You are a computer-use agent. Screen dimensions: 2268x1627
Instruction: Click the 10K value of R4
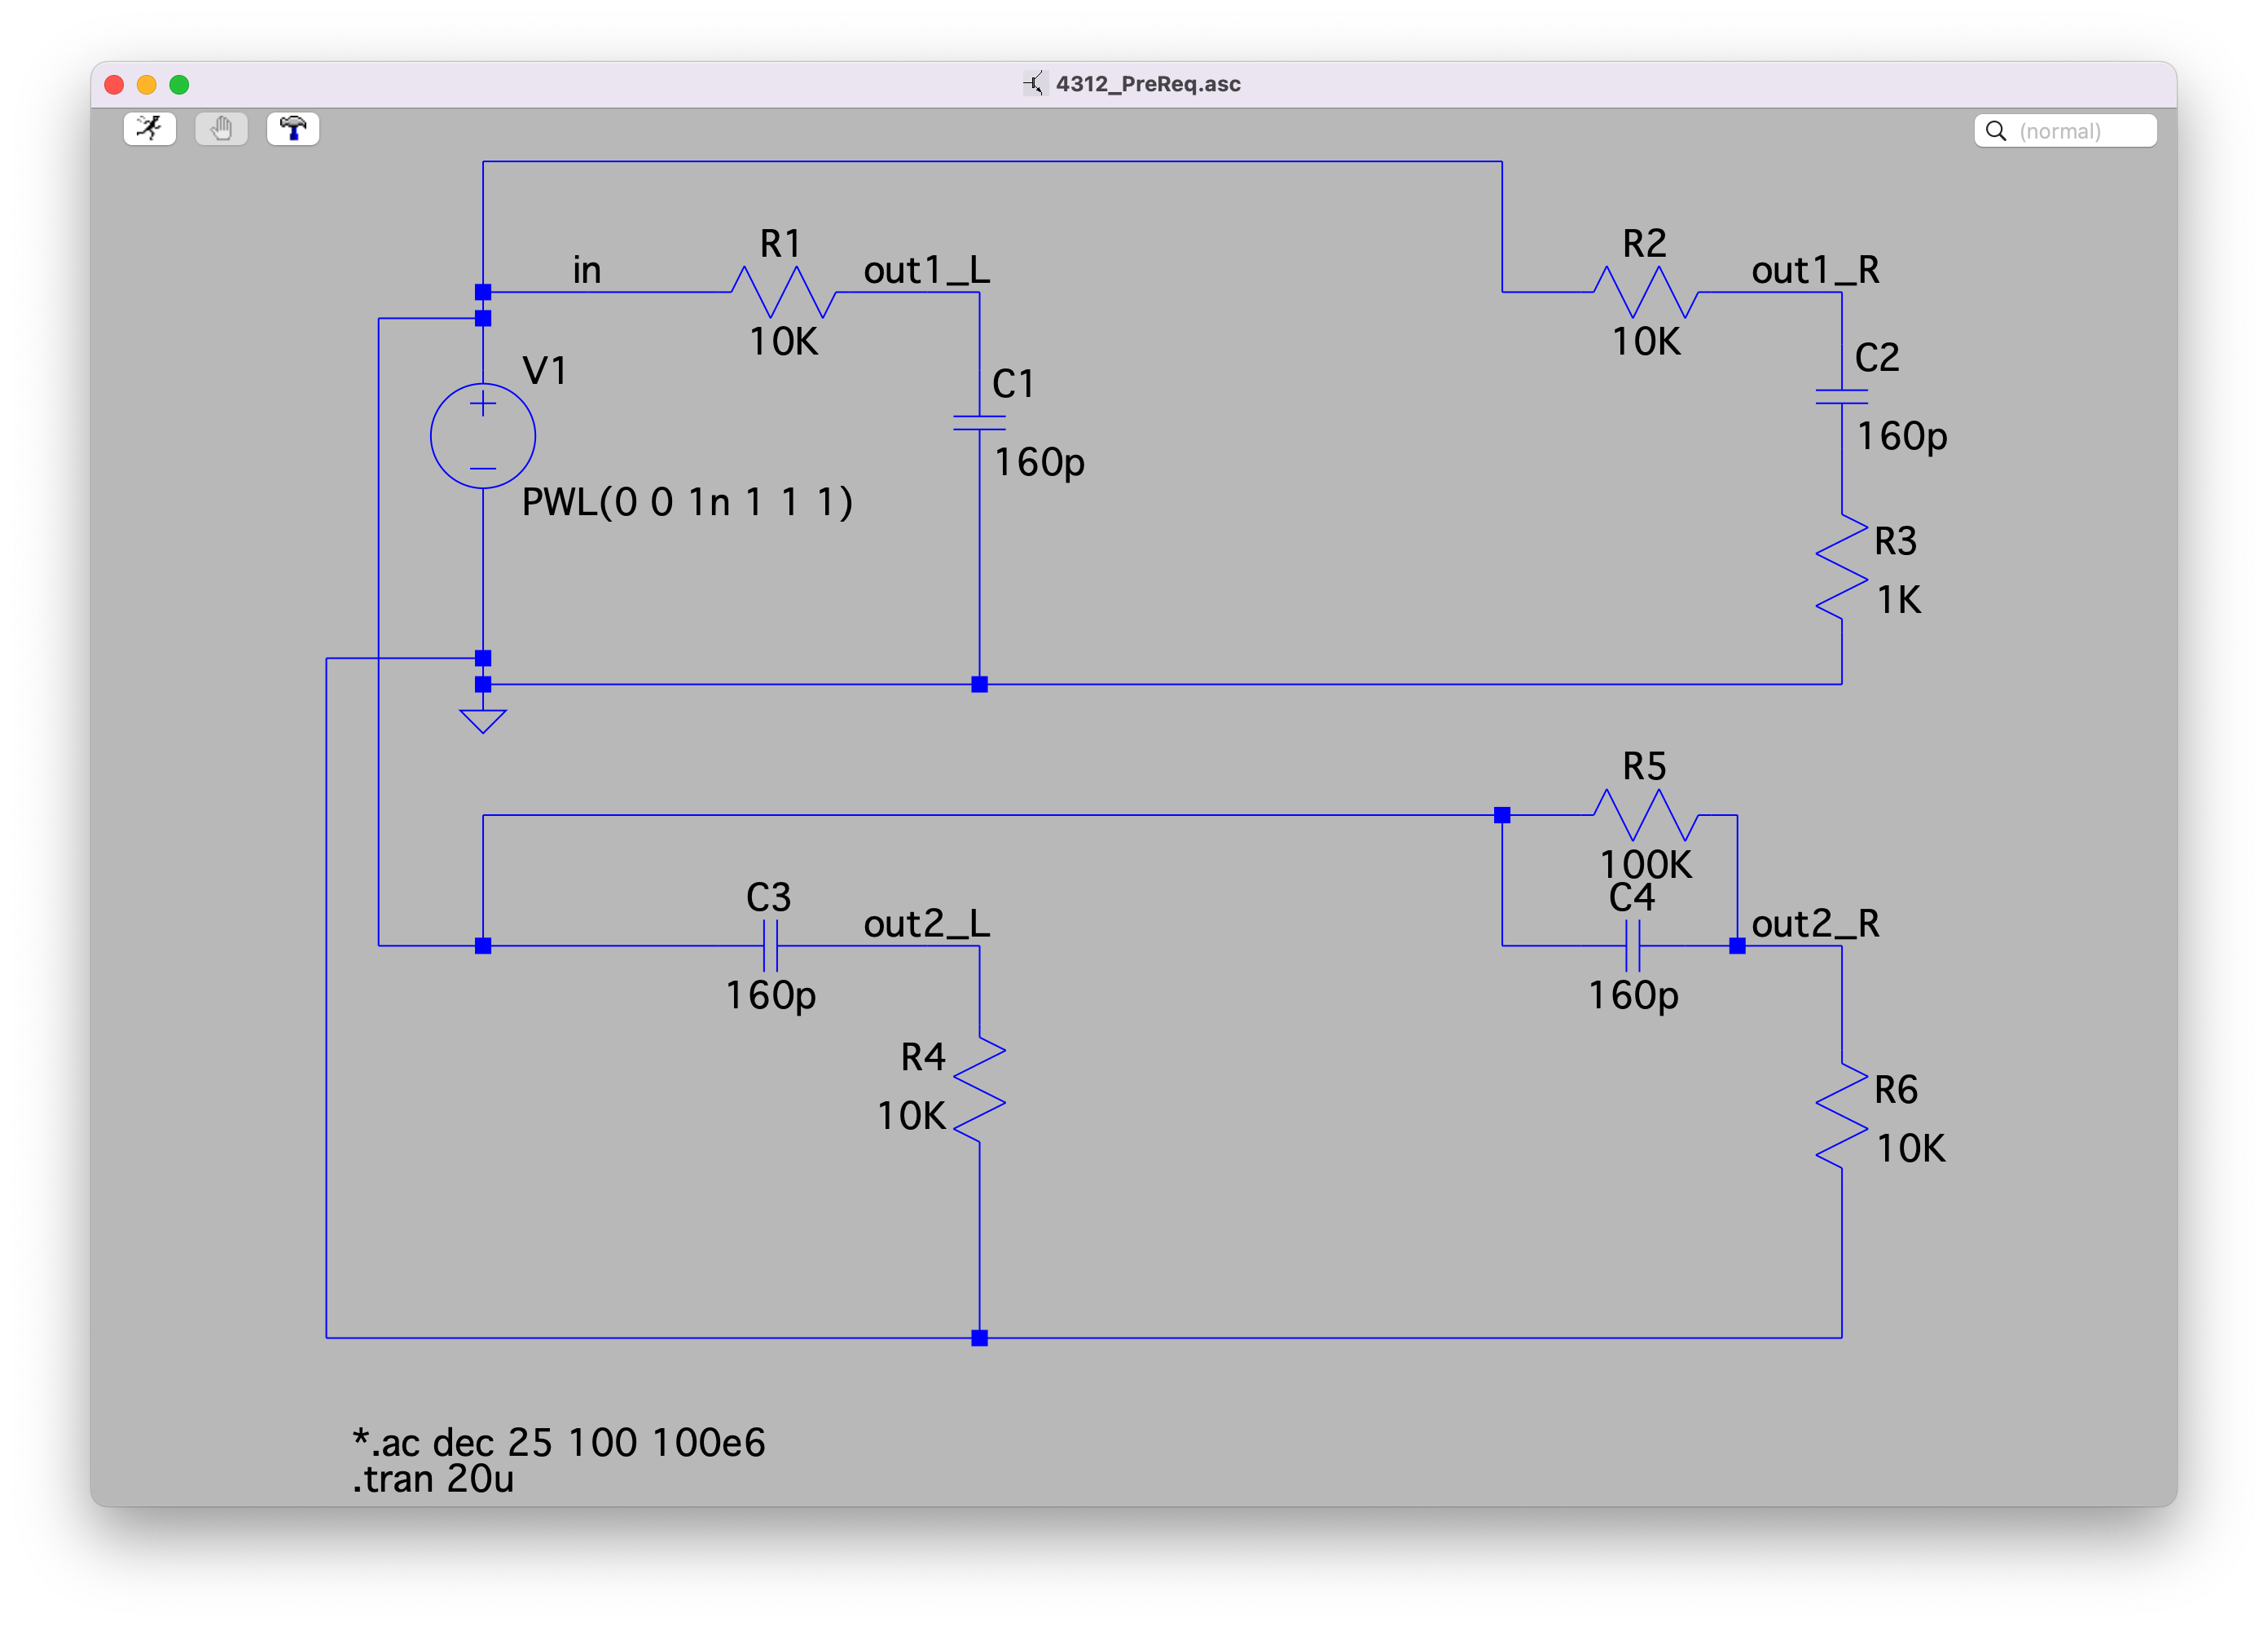(x=911, y=1116)
